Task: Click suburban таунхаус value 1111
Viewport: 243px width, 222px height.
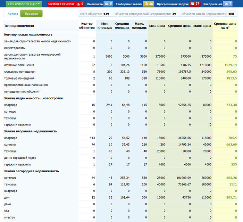Action: click(x=233, y=184)
